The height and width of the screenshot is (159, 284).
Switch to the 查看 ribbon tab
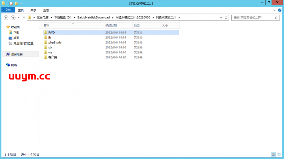[x=46, y=10]
